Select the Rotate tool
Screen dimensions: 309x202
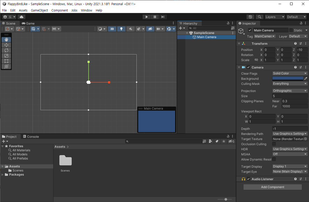tap(6, 50)
